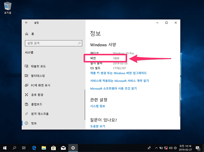Open the Windows Start menu

click(5, 148)
